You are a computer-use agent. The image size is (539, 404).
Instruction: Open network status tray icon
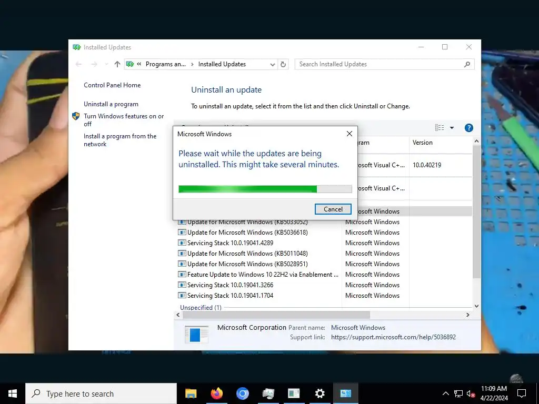pos(458,393)
